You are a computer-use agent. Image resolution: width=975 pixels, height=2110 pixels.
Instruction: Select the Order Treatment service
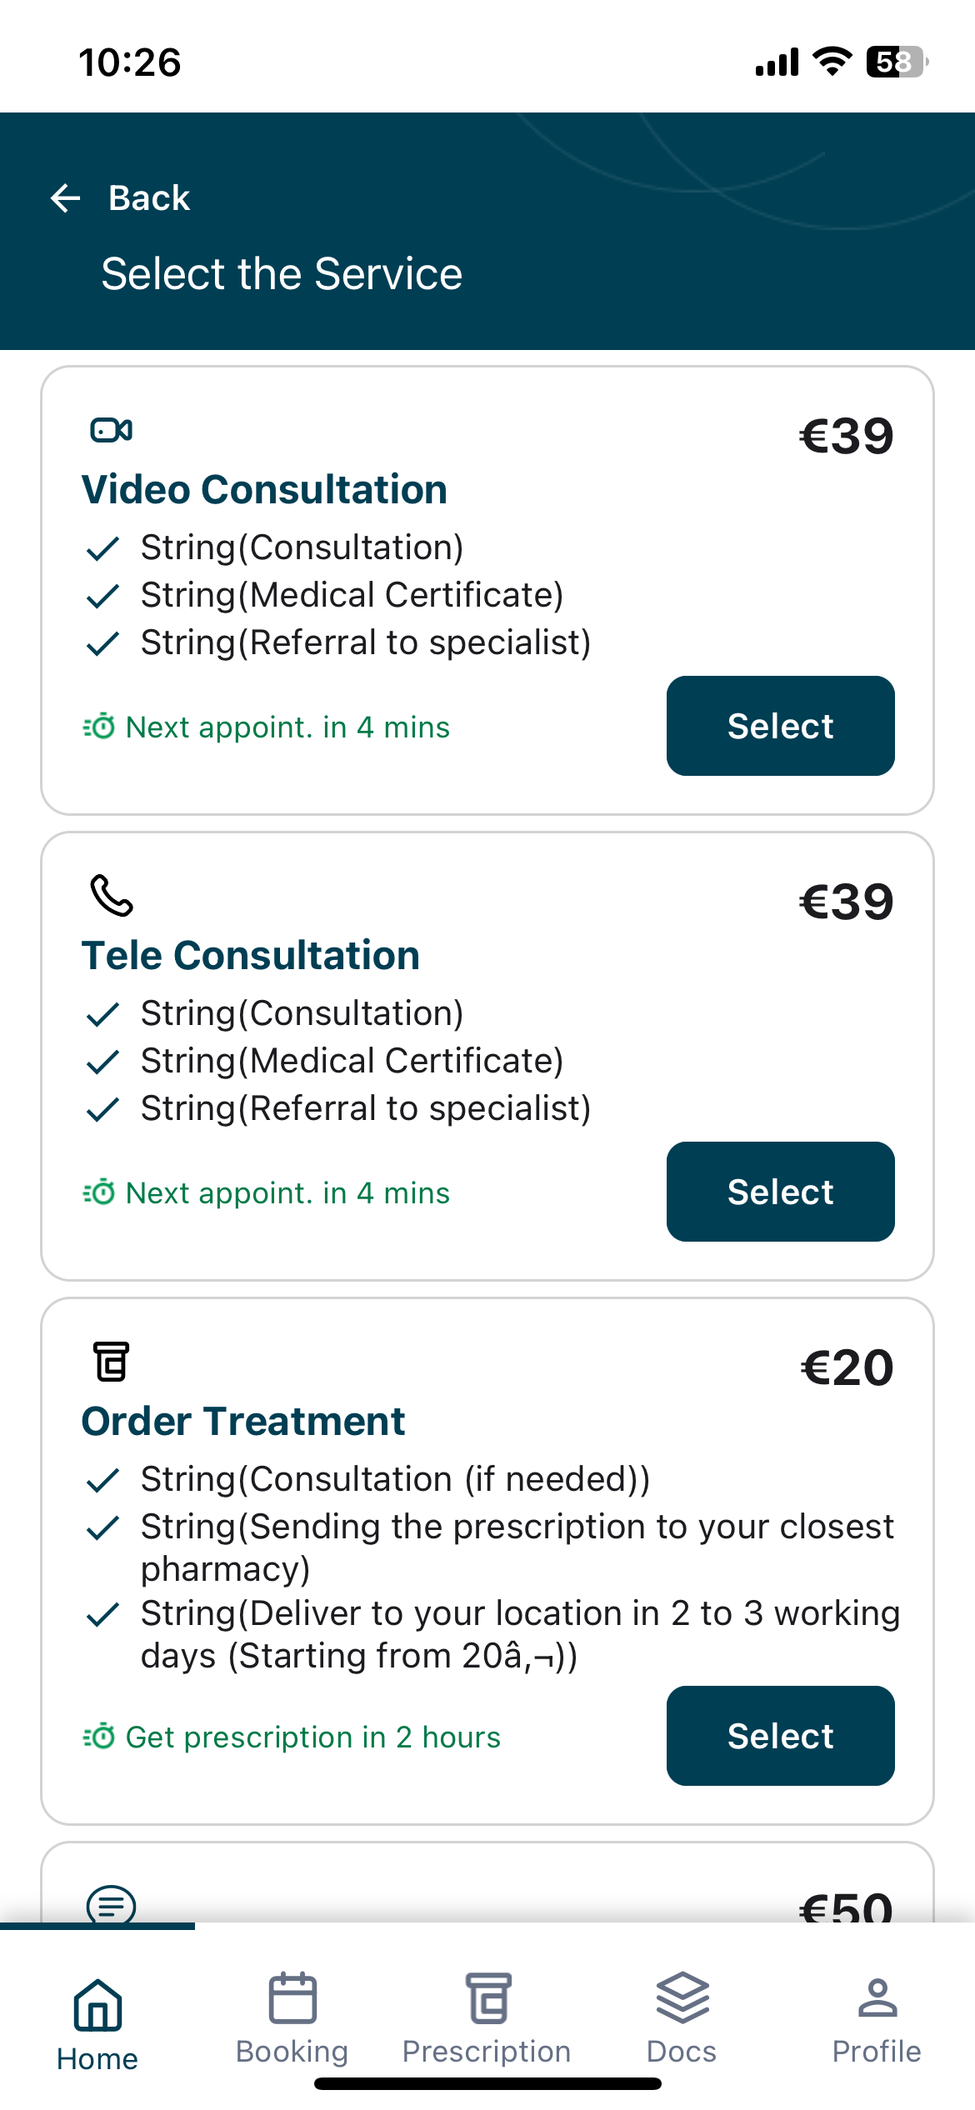tap(780, 1736)
